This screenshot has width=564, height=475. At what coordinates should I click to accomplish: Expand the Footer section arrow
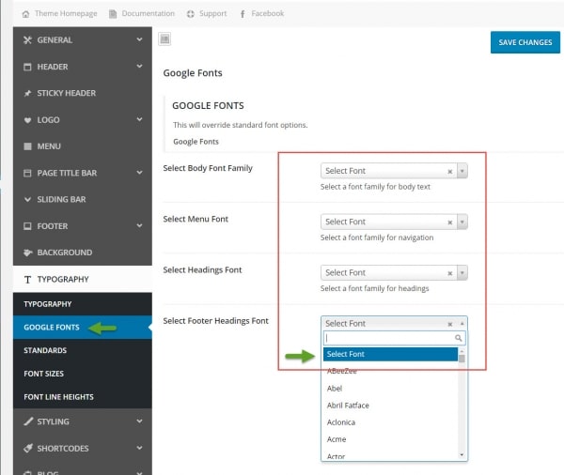(x=139, y=225)
